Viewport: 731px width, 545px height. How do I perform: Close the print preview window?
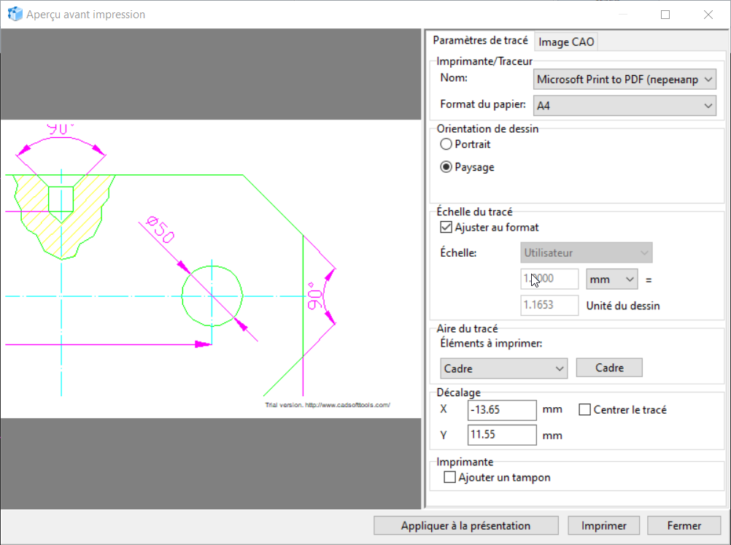click(x=708, y=15)
